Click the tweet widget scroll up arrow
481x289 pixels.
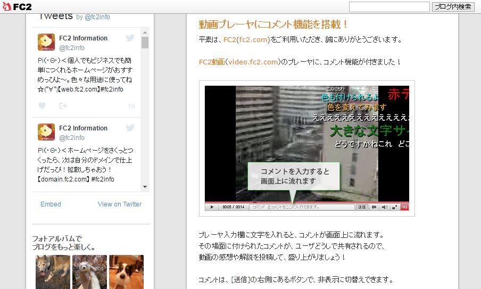pos(145,32)
